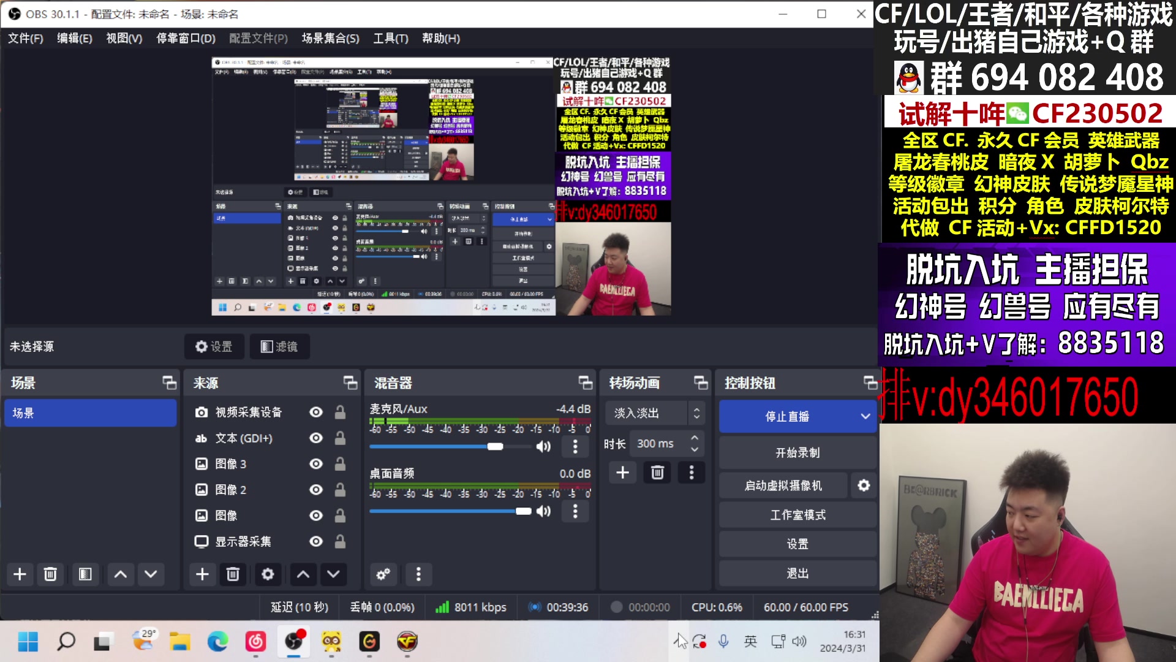Open advanced audio properties gears icon
1176x662 pixels.
pyautogui.click(x=383, y=574)
